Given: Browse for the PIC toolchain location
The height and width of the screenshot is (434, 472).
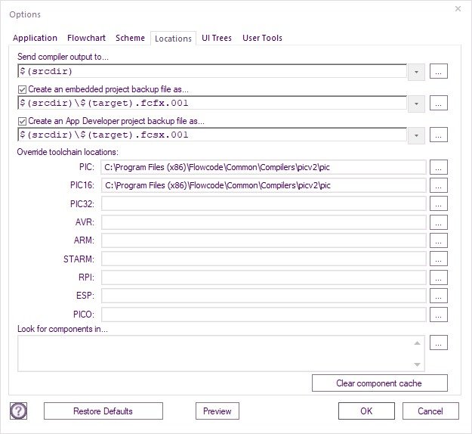Looking at the screenshot, I should pyautogui.click(x=439, y=166).
